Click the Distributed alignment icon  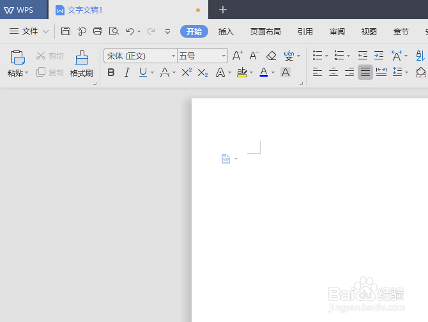[x=381, y=72]
